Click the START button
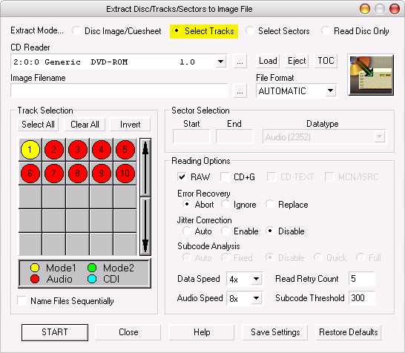 (55, 332)
